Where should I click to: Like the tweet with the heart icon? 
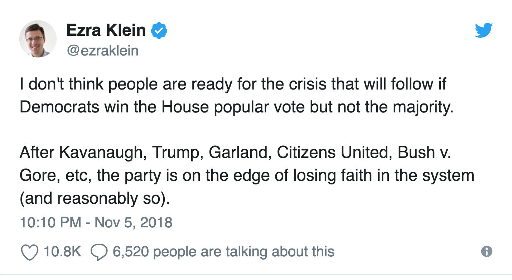30,252
